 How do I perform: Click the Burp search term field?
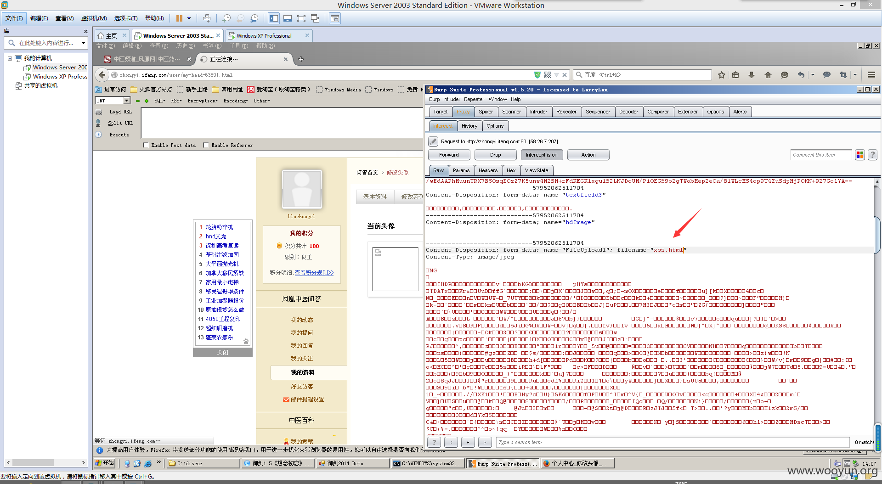[673, 442]
